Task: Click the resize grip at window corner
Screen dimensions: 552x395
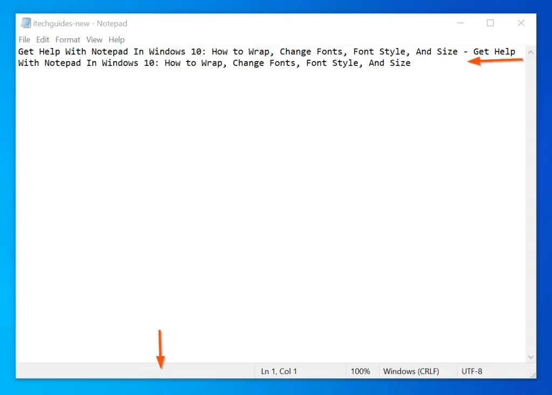Action: pos(533,375)
